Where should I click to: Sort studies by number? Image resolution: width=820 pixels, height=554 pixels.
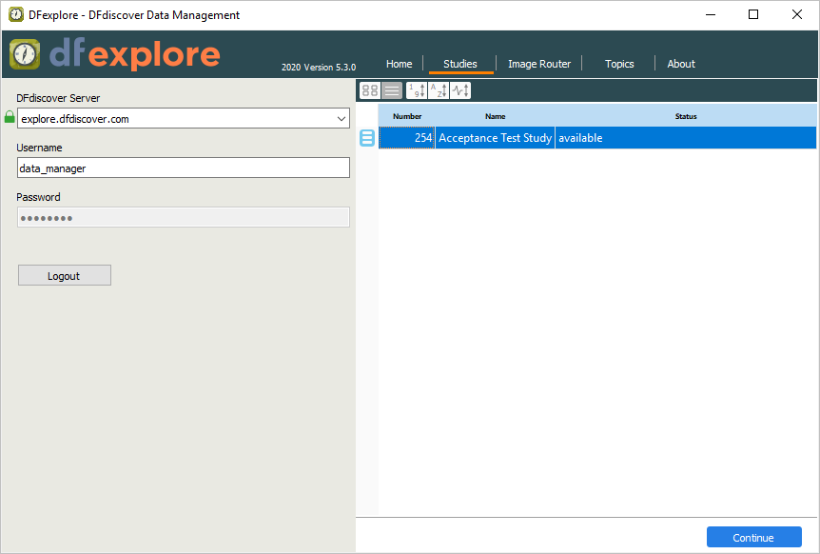point(416,90)
